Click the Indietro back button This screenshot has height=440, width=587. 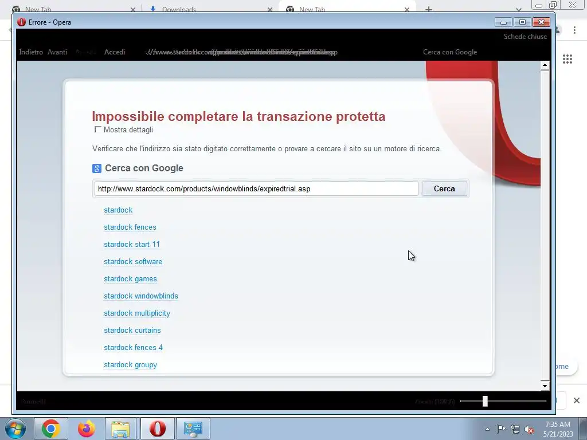coord(31,52)
